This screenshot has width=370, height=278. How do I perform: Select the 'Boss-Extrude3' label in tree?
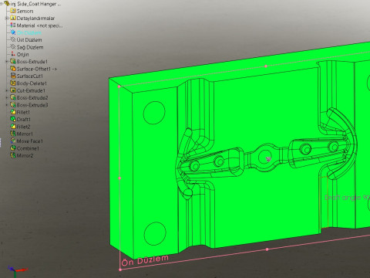pyautogui.click(x=32, y=105)
